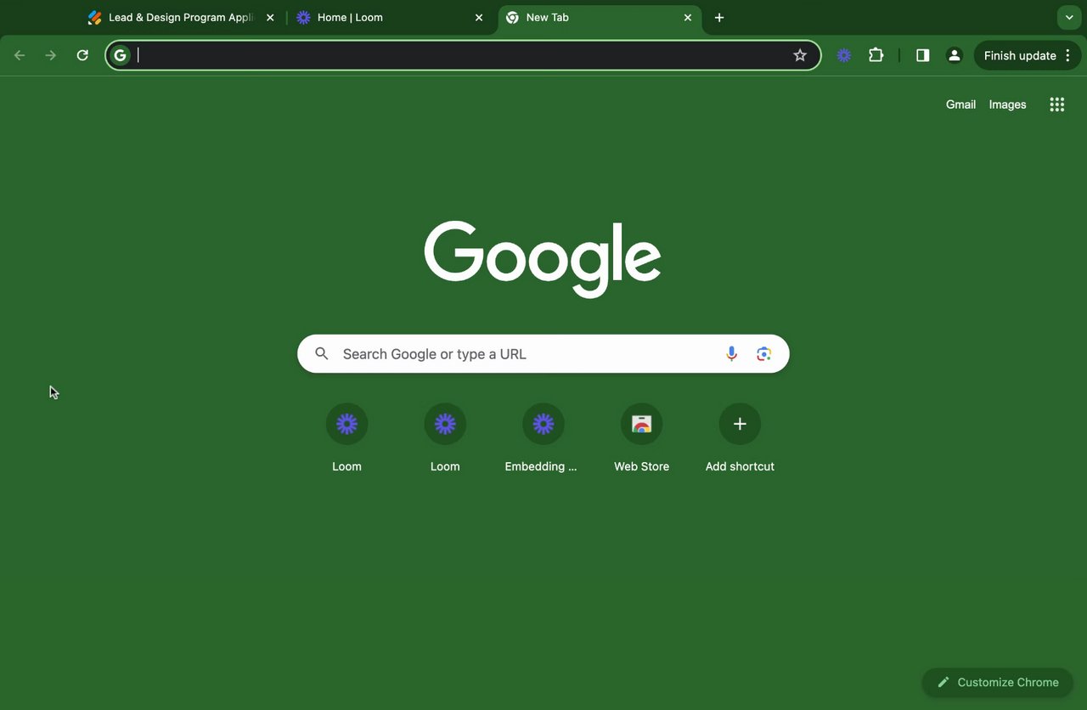1087x710 pixels.
Task: Click the Customize Chrome button
Action: click(x=997, y=682)
